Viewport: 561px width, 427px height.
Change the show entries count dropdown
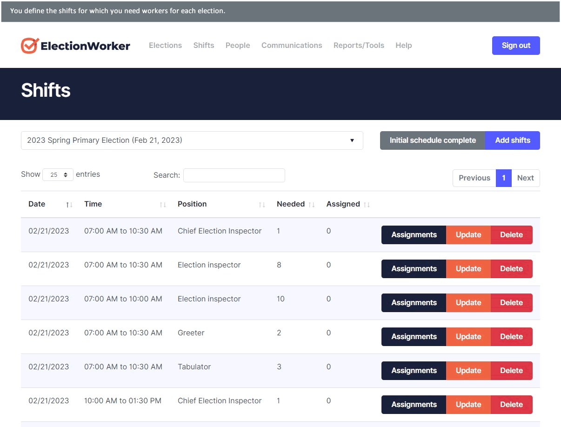click(58, 175)
